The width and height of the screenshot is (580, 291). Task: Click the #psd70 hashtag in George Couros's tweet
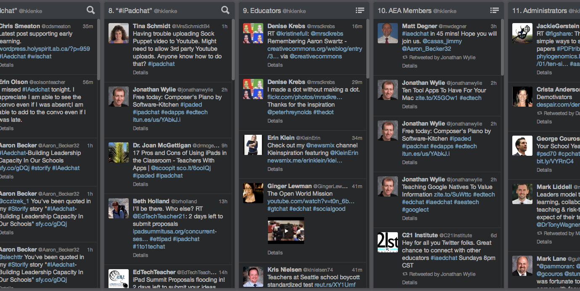[x=546, y=154]
